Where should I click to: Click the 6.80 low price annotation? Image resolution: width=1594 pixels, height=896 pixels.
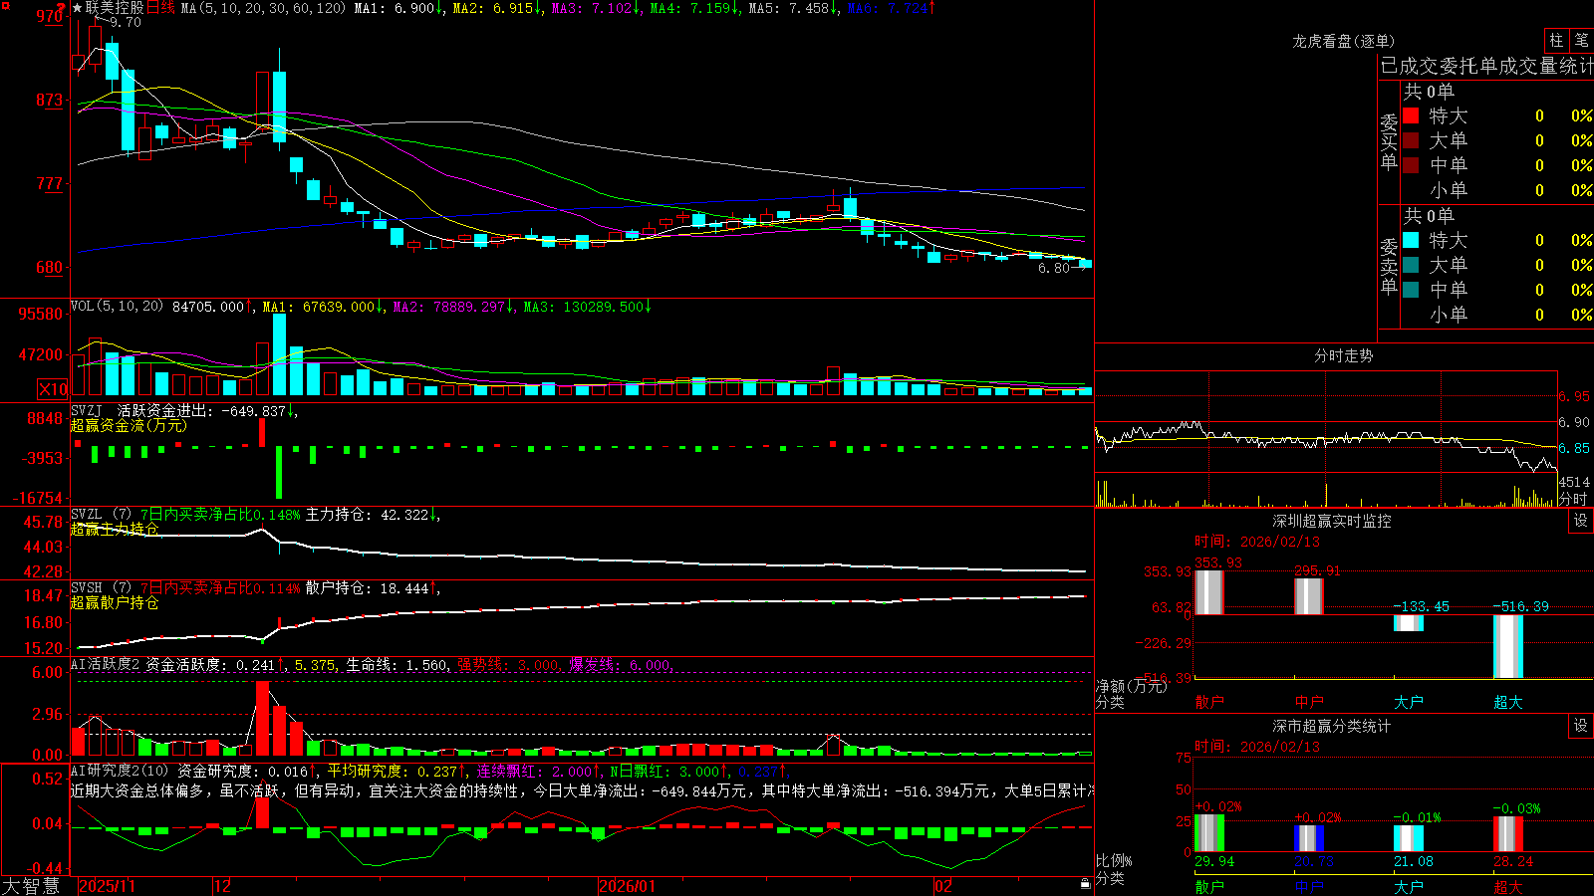click(x=1053, y=268)
